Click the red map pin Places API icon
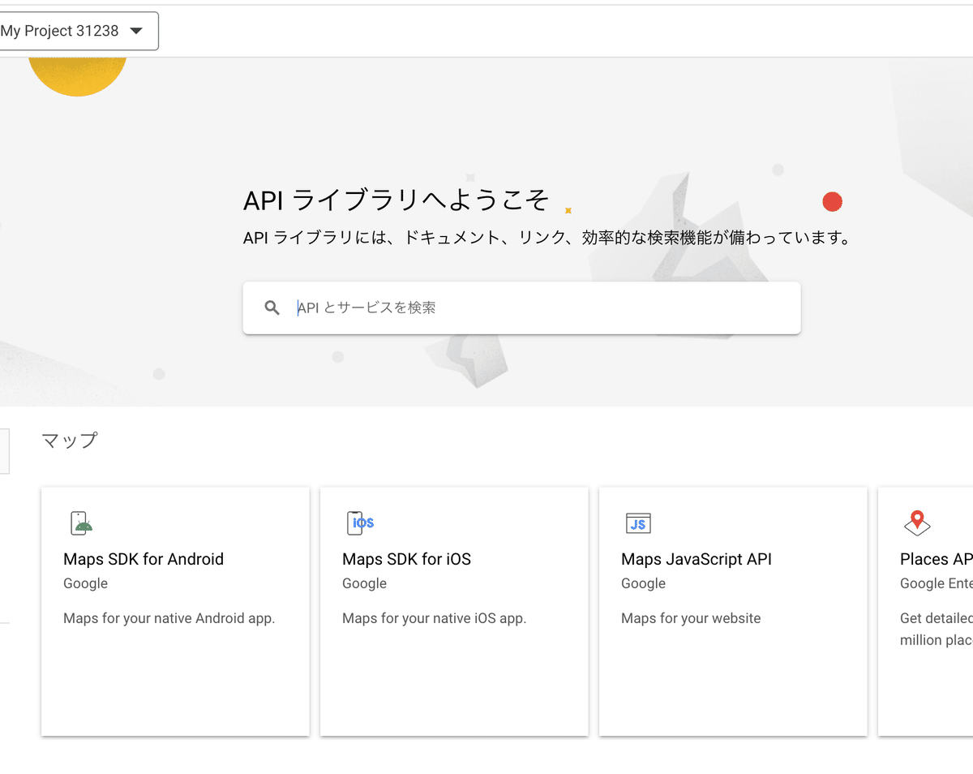 (x=917, y=523)
